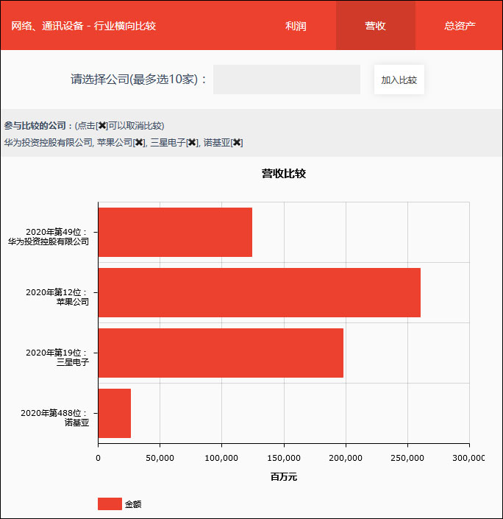The width and height of the screenshot is (503, 519).
Task: Open the 总资产 tab
Action: click(460, 26)
